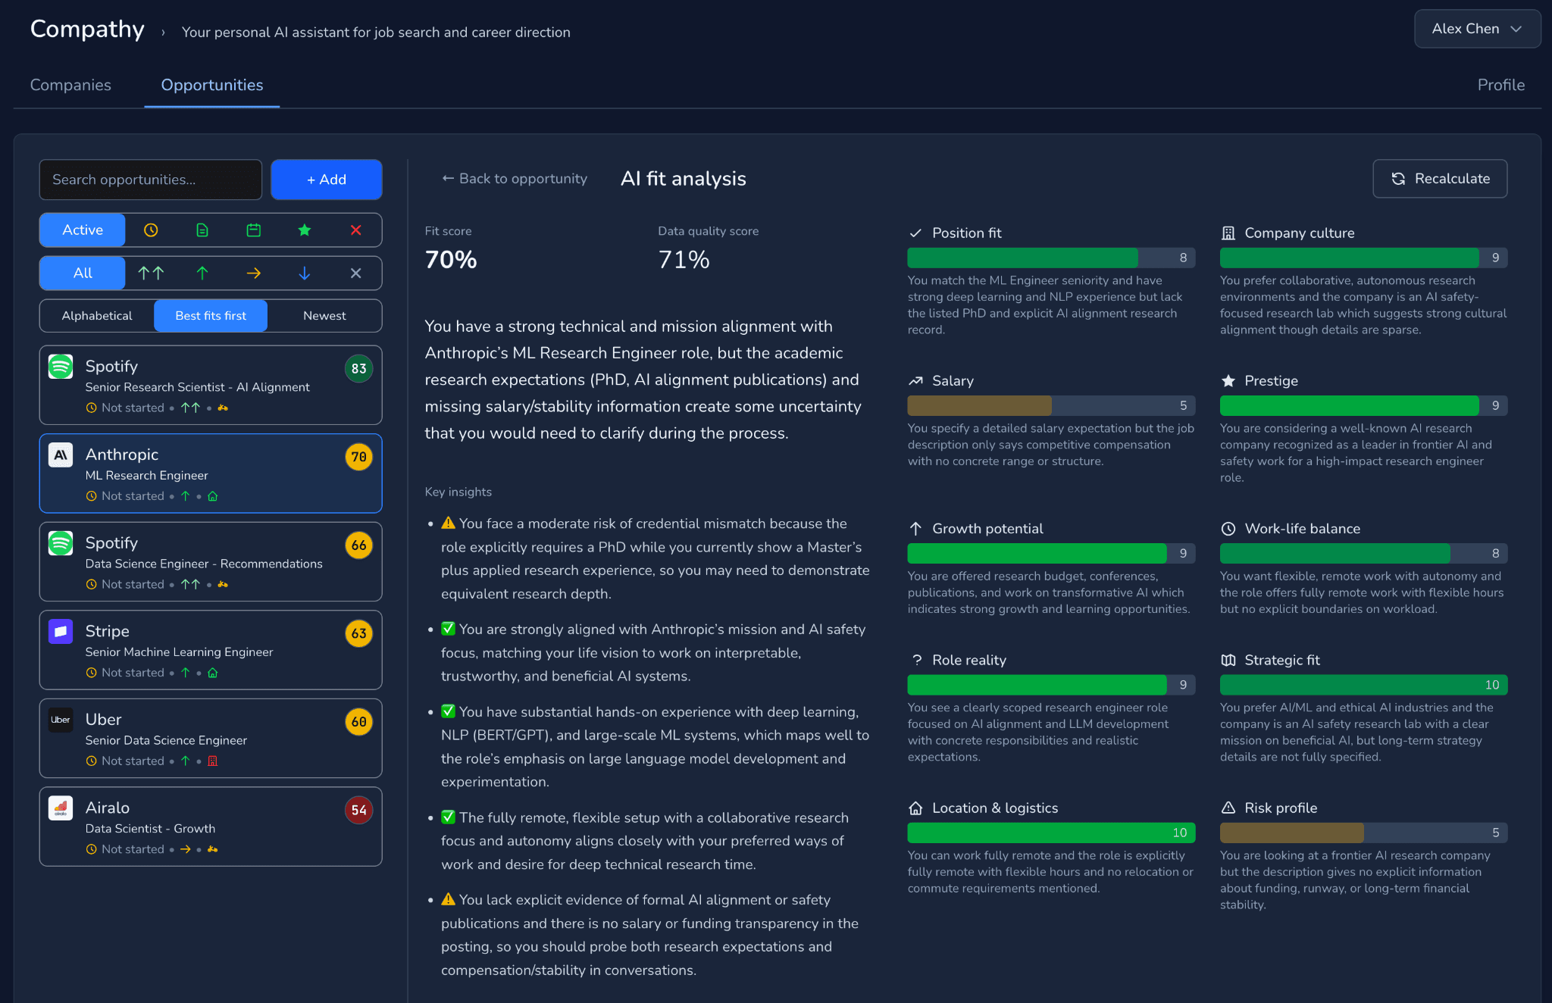This screenshot has height=1003, width=1552.
Task: Filter by blue down-arrow priority
Action: pyautogui.click(x=305, y=273)
